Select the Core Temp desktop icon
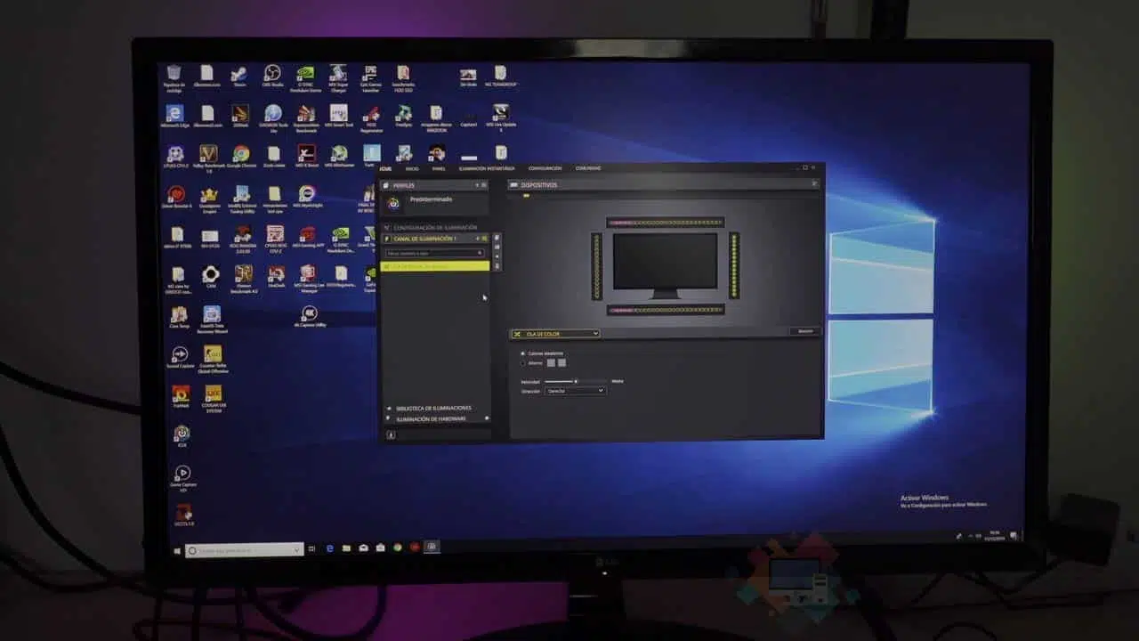The height and width of the screenshot is (641, 1139). point(179,318)
